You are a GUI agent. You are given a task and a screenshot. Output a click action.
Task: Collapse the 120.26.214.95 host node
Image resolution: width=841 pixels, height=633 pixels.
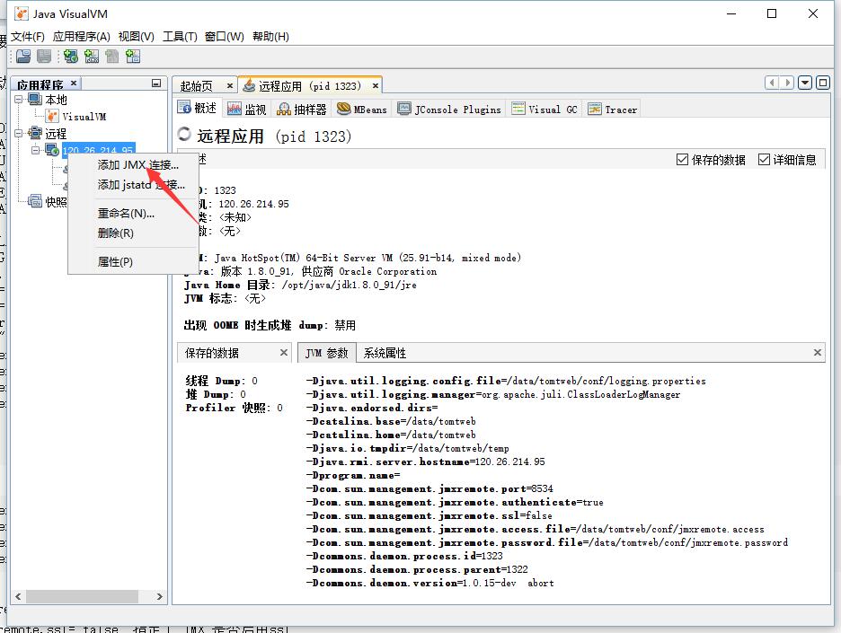coord(35,150)
